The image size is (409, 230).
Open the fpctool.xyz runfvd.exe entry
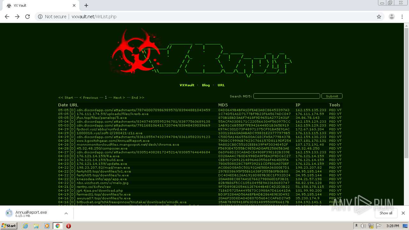click(102, 129)
